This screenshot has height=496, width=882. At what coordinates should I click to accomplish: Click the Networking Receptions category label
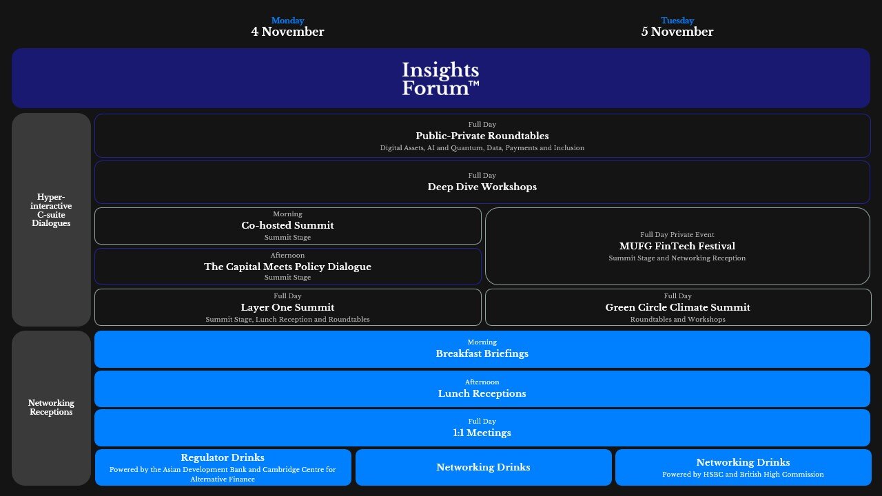point(51,407)
